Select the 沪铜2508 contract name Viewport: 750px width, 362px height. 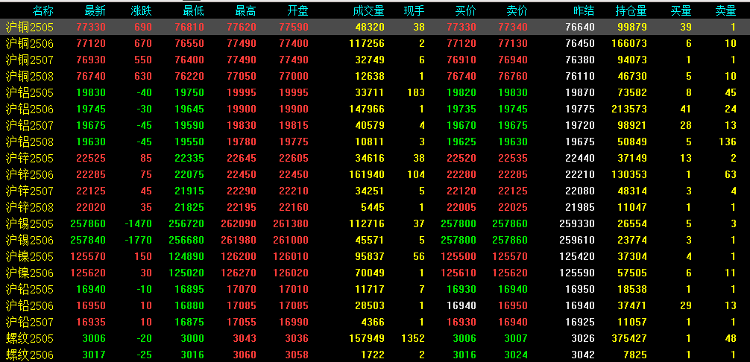[x=30, y=77]
